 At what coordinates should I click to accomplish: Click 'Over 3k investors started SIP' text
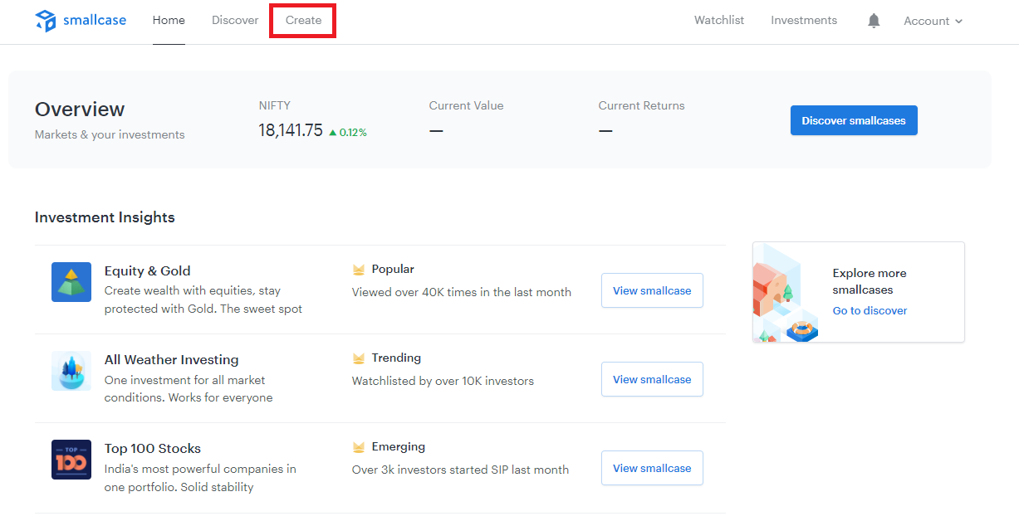click(x=460, y=470)
